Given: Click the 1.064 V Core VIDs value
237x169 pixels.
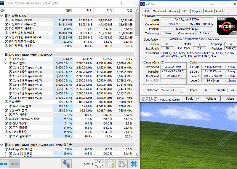Looking at the screenshot, I should coord(63,59).
